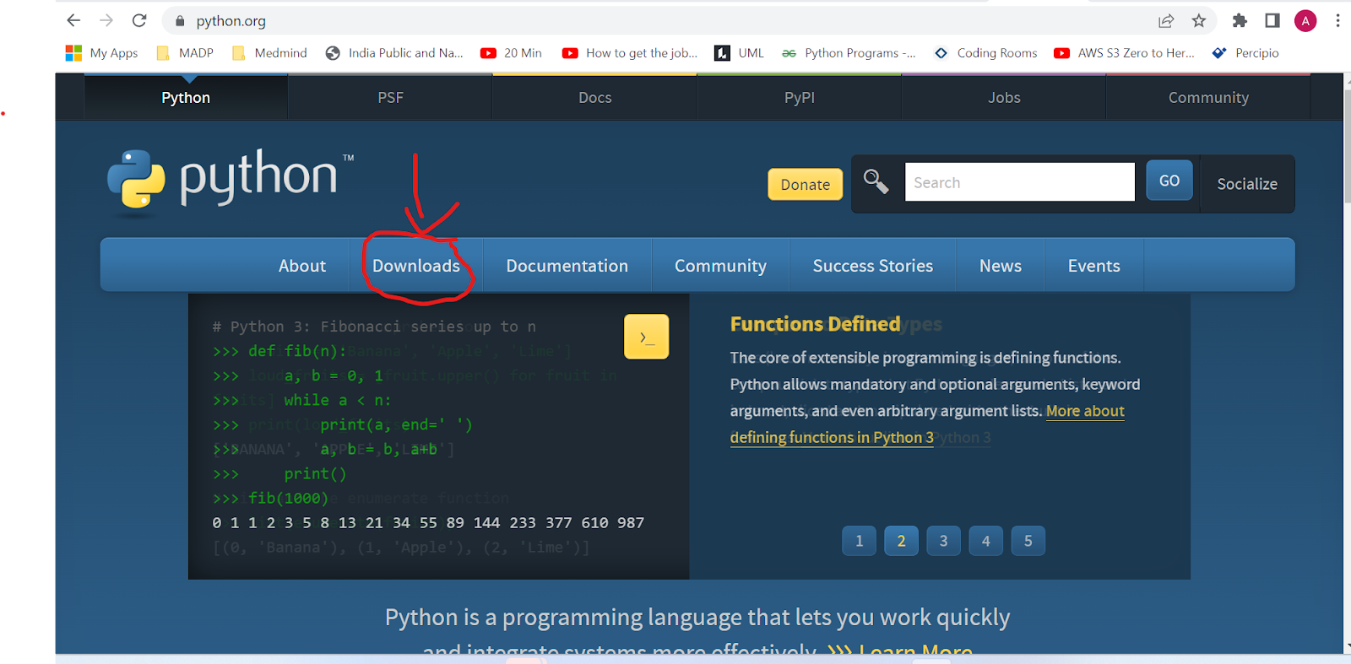Select the Docs top tab
The width and height of the screenshot is (1351, 664).
click(595, 97)
